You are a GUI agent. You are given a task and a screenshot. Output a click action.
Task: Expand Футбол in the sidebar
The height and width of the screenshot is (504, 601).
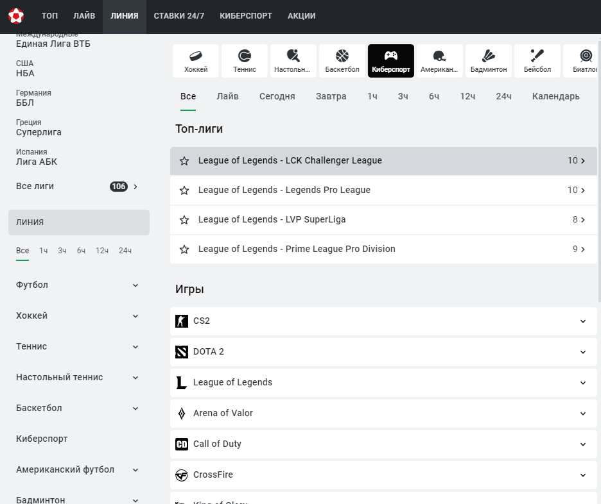tap(135, 285)
